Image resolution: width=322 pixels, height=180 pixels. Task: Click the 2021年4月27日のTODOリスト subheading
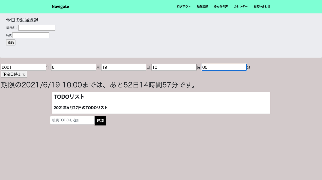coord(81,108)
